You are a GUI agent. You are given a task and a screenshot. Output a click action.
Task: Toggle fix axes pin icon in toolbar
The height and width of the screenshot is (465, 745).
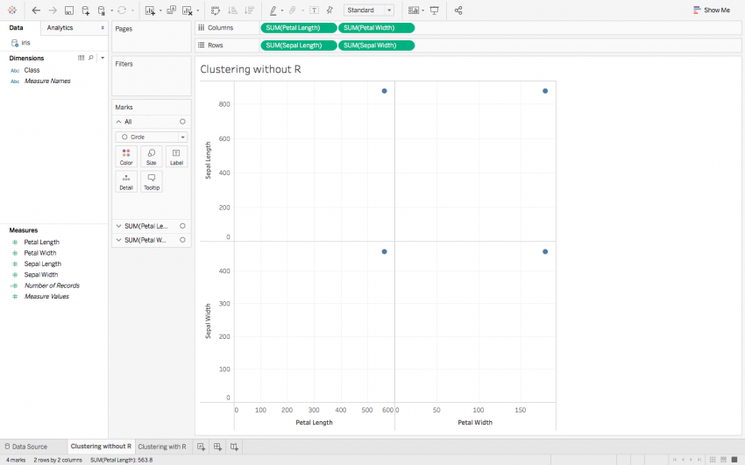(x=330, y=11)
